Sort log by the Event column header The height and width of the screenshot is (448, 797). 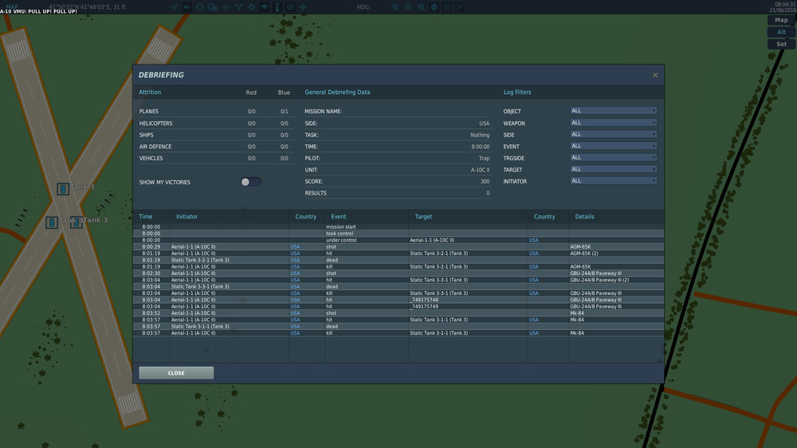click(339, 217)
